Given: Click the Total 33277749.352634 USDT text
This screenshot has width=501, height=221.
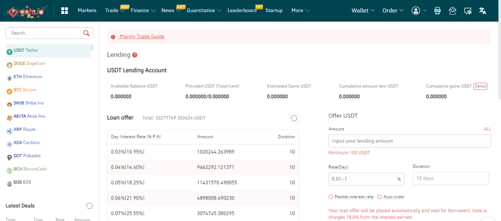Looking at the screenshot, I should pyautogui.click(x=174, y=118).
